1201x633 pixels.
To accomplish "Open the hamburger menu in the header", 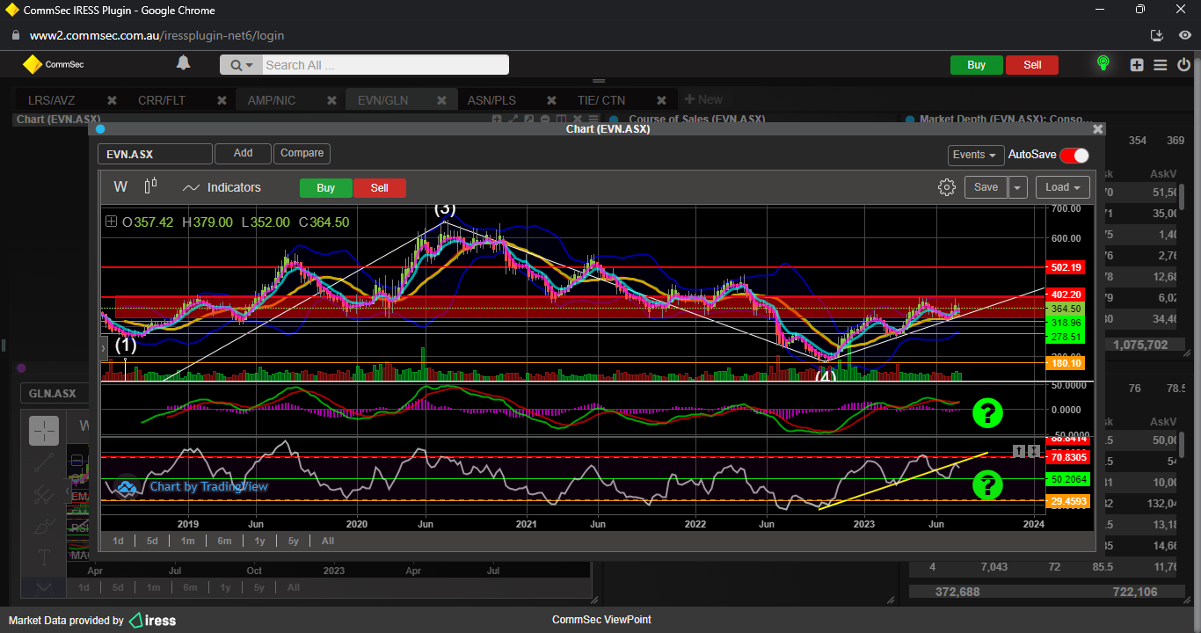I will coord(1160,65).
